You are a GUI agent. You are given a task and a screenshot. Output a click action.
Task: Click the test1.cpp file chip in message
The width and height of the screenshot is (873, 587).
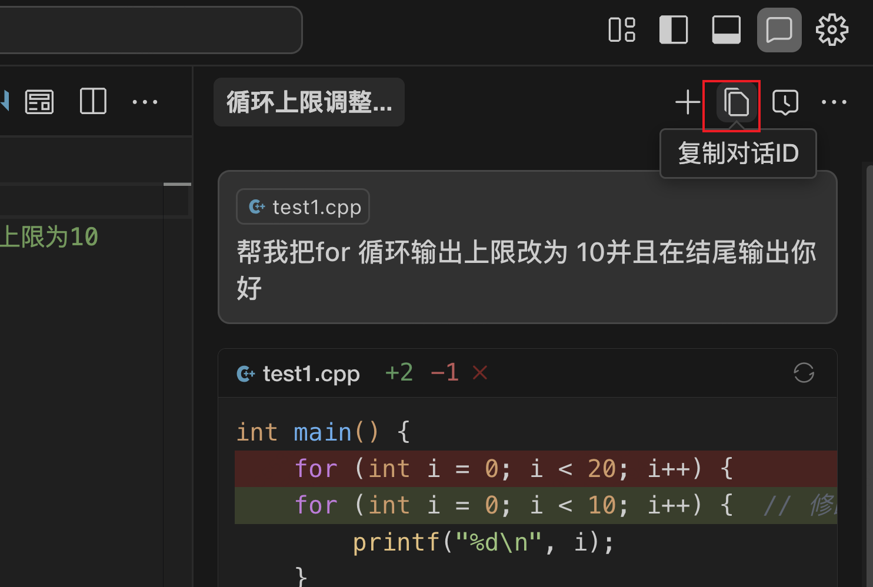[303, 207]
